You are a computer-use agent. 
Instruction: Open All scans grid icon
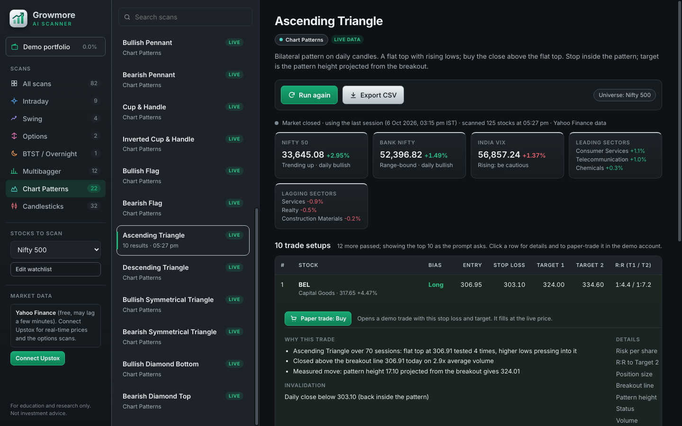[14, 83]
